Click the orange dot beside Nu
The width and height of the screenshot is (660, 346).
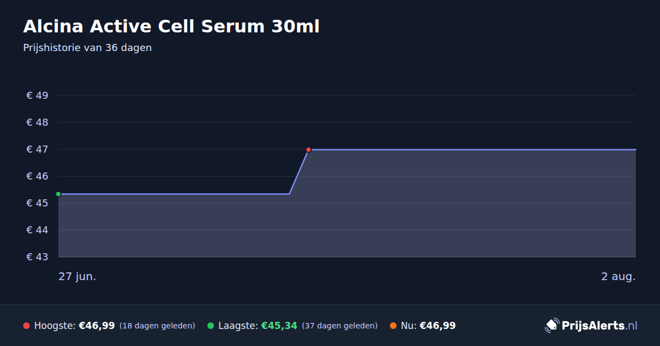click(393, 326)
